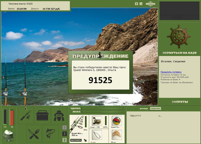Click the ПРЕДУПРЕЖДЕНИЕ dialog title
Image resolution: width=201 pixels, height=144 pixels.
(x=100, y=56)
